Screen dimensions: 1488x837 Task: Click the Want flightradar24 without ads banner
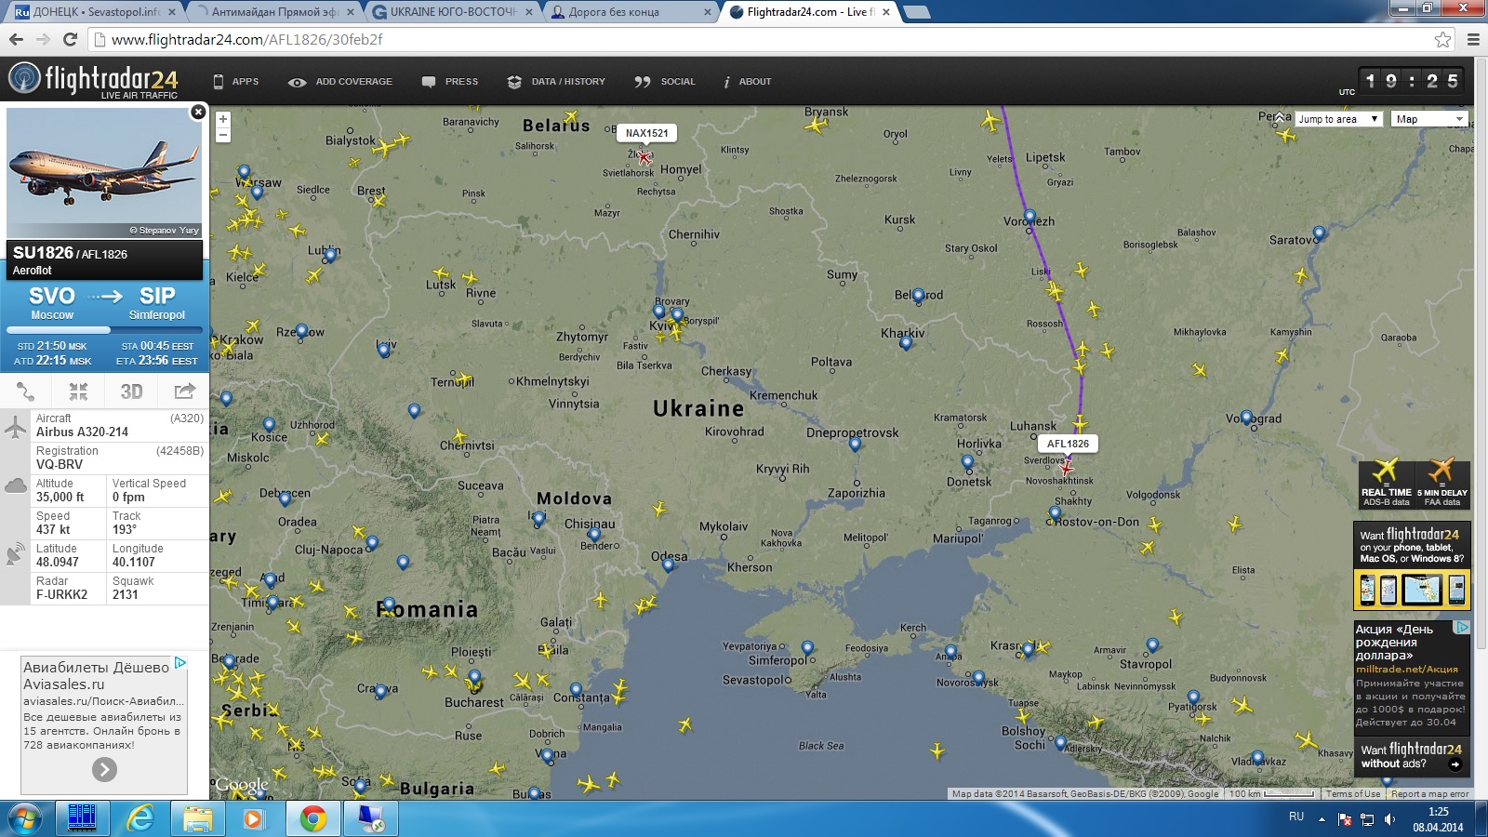(1412, 756)
